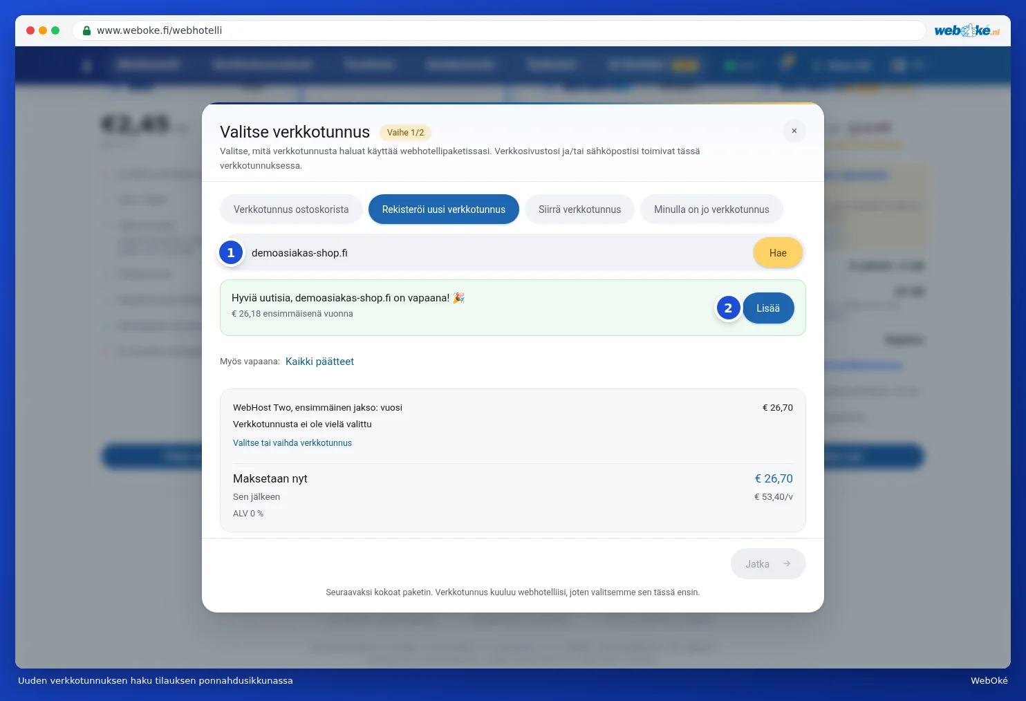
Task: Click the Vaihe 1/2 step badge
Action: click(406, 133)
